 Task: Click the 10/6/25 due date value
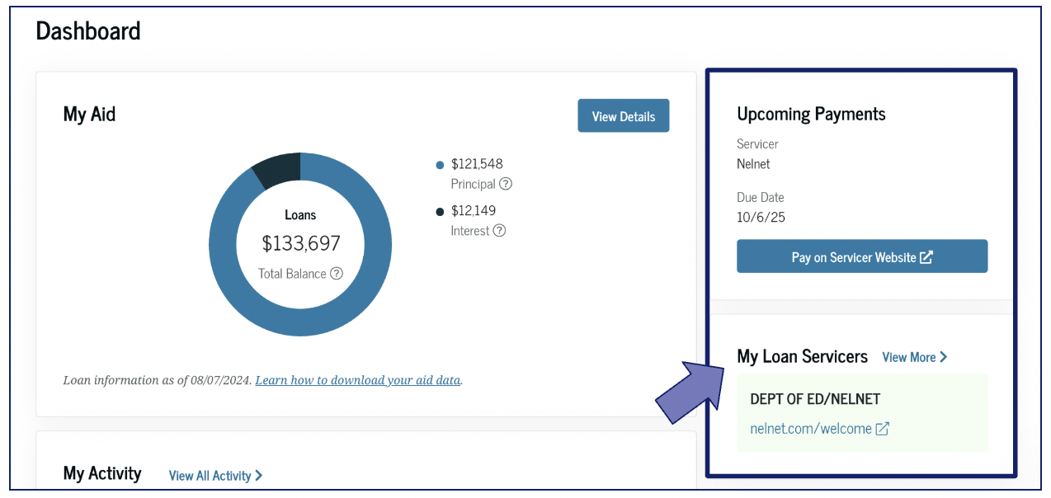point(761,218)
